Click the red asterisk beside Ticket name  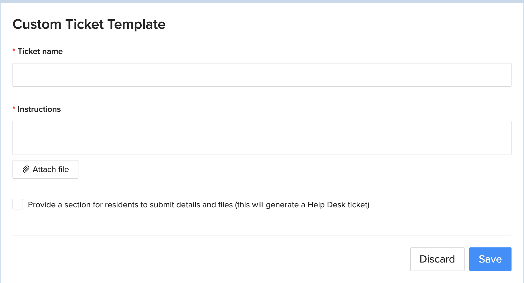click(14, 51)
